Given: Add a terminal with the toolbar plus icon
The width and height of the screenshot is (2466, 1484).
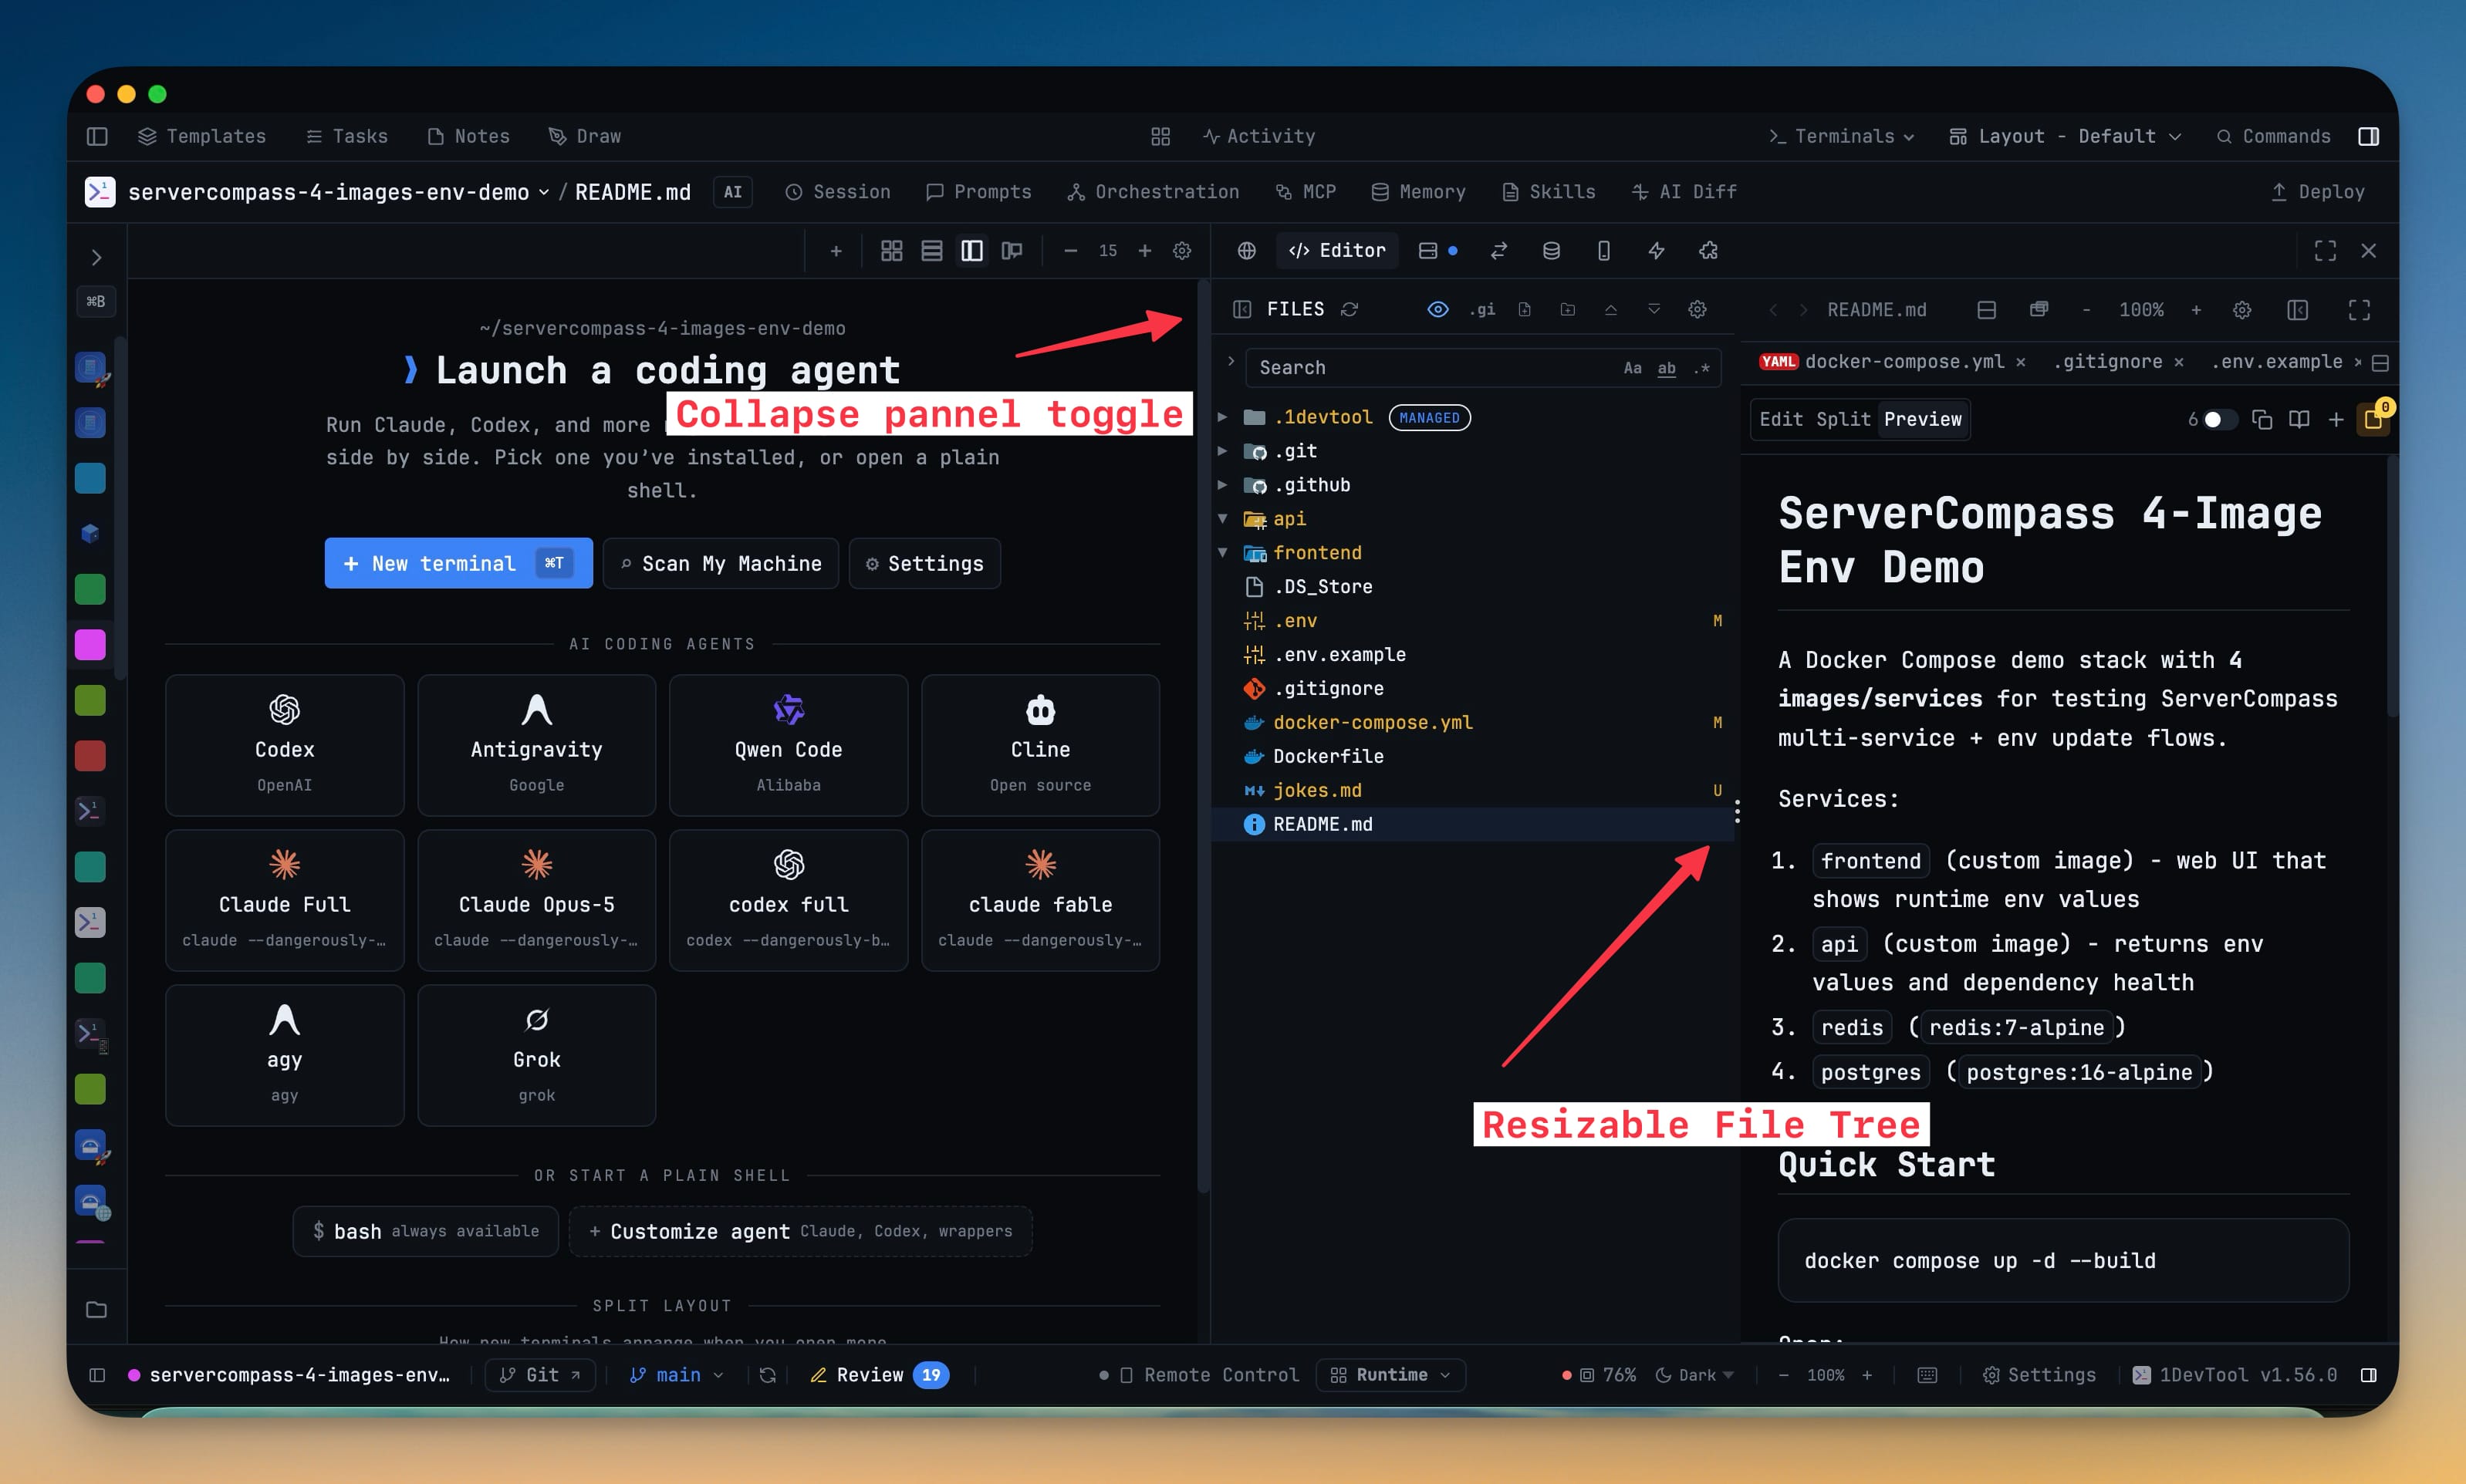Looking at the screenshot, I should 836,251.
